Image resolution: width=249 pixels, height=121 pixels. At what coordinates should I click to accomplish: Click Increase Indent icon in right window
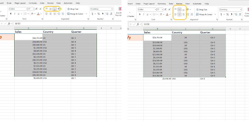coord(192,14)
